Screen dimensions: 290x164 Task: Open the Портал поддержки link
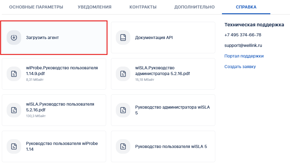point(244,56)
